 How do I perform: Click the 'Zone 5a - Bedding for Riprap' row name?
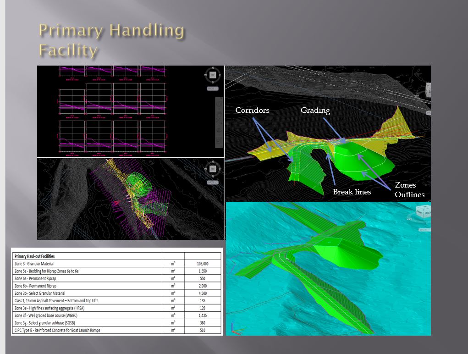47,271
